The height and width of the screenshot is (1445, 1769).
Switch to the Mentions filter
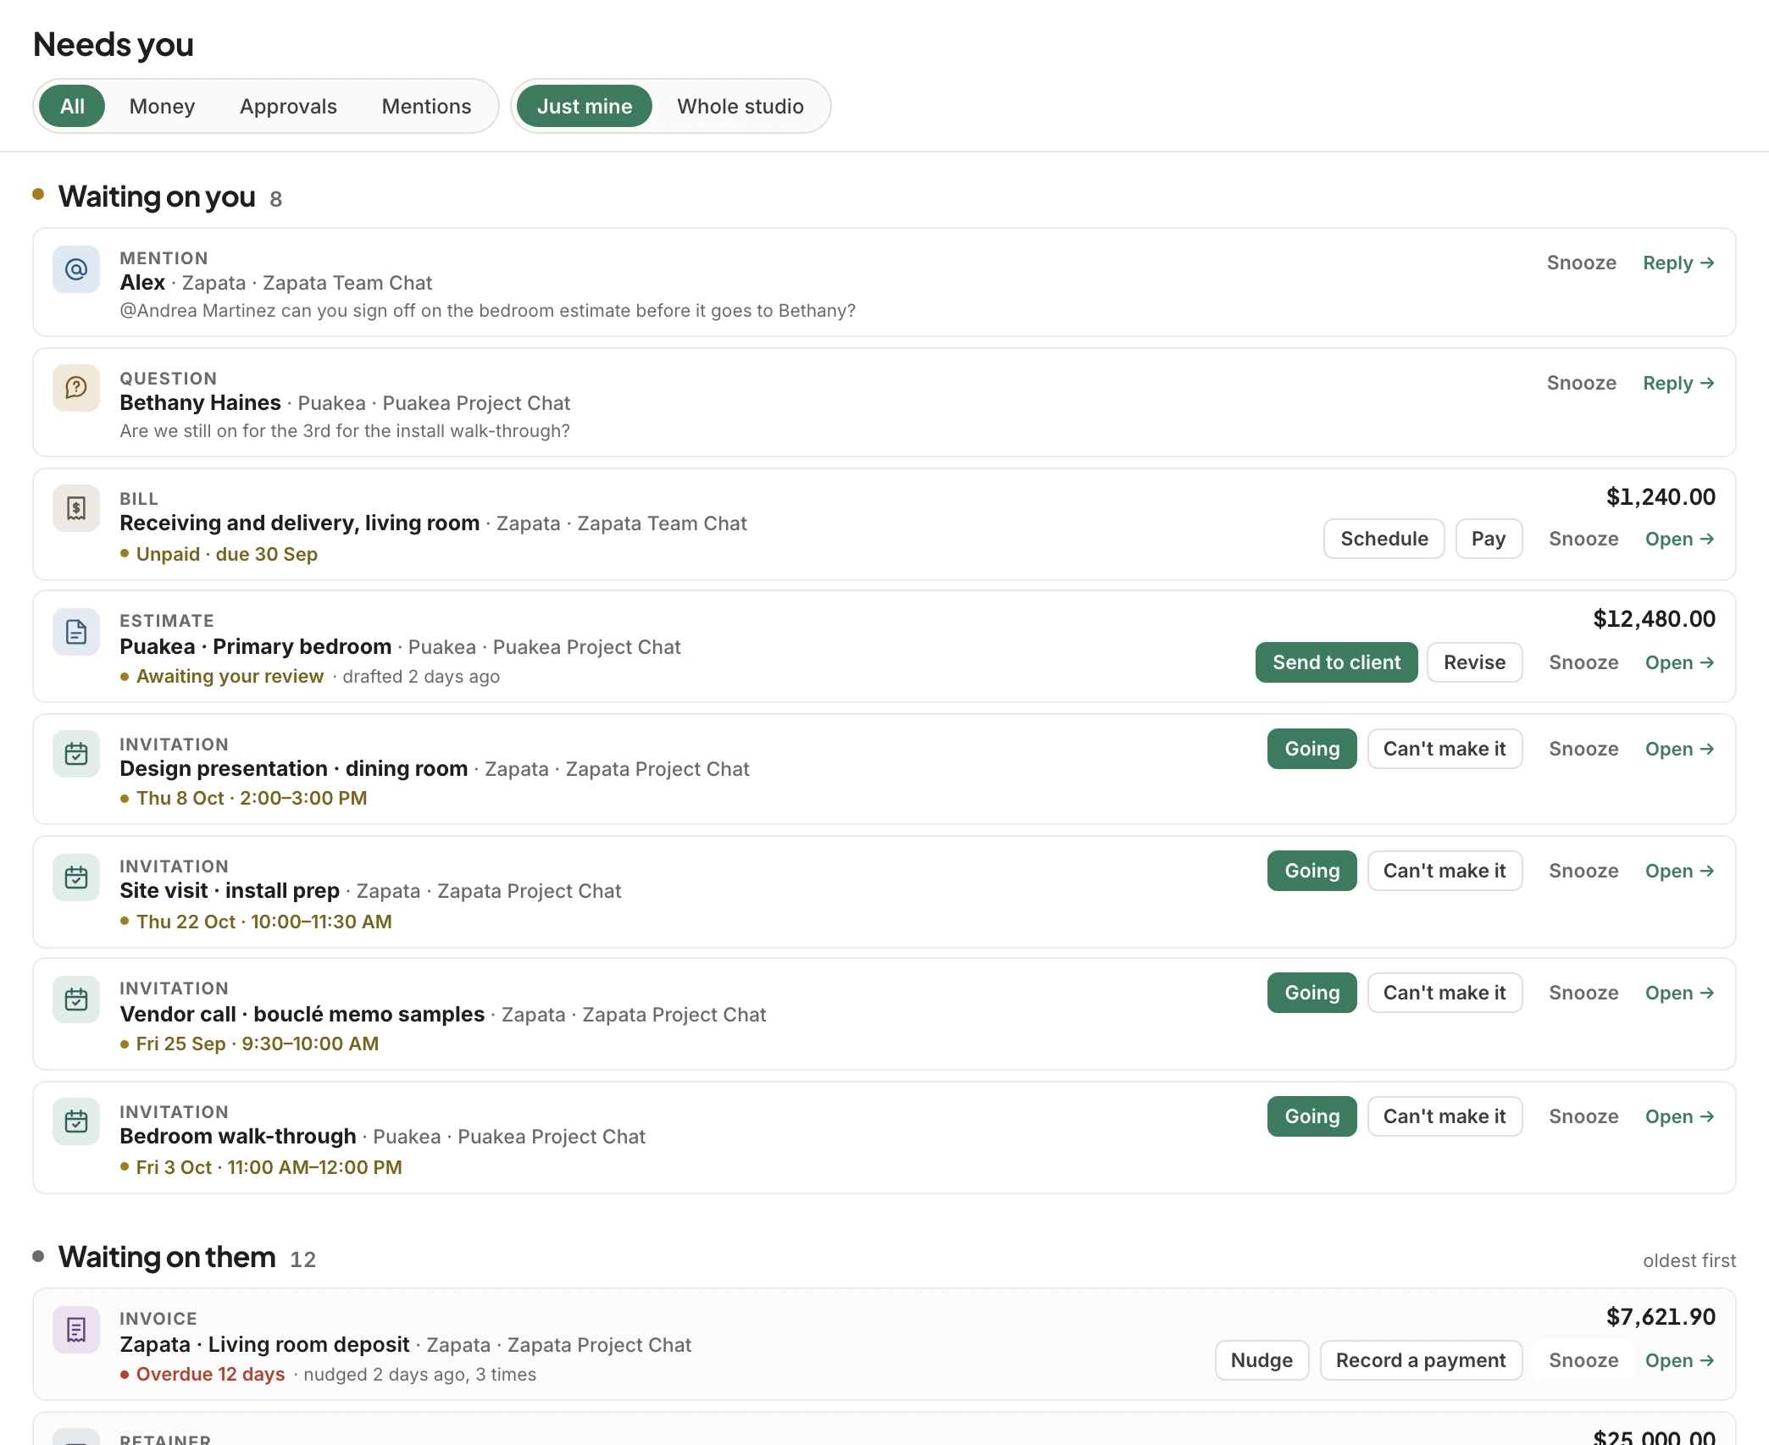click(426, 106)
